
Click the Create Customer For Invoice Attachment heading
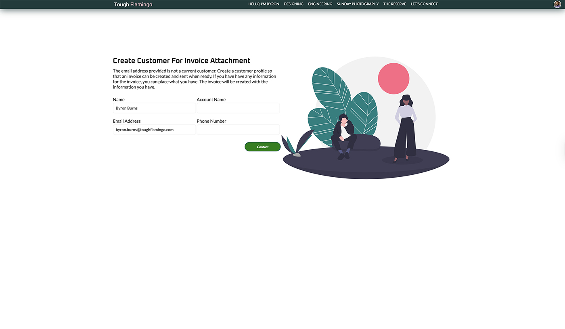(x=182, y=61)
